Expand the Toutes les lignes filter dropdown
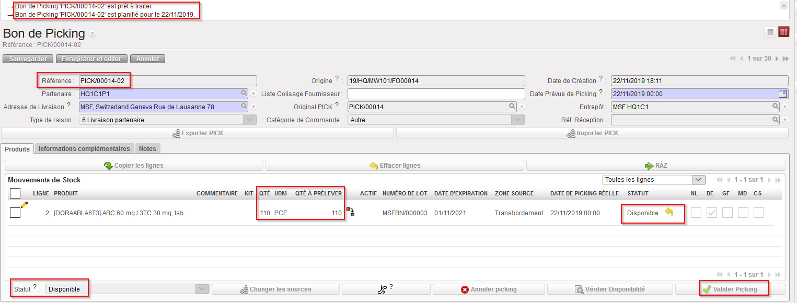The width and height of the screenshot is (797, 303). 698,180
